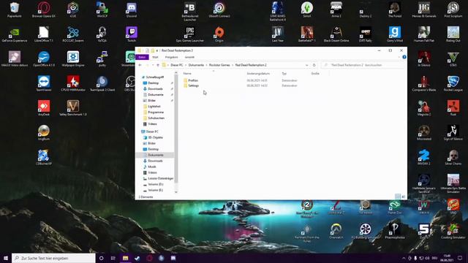Open Ubisoft Connect desktop shortcut

coord(219,9)
